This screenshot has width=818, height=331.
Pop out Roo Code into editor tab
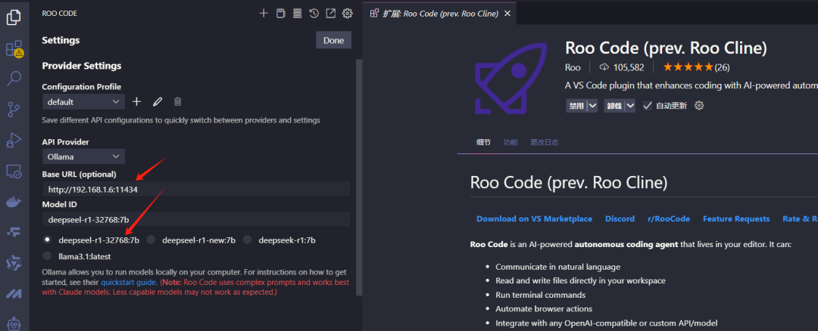pos(330,13)
